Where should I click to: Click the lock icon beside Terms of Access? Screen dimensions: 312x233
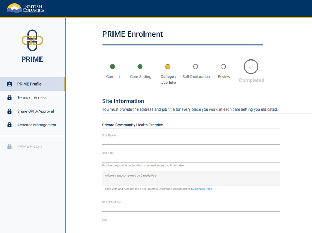coord(10,97)
